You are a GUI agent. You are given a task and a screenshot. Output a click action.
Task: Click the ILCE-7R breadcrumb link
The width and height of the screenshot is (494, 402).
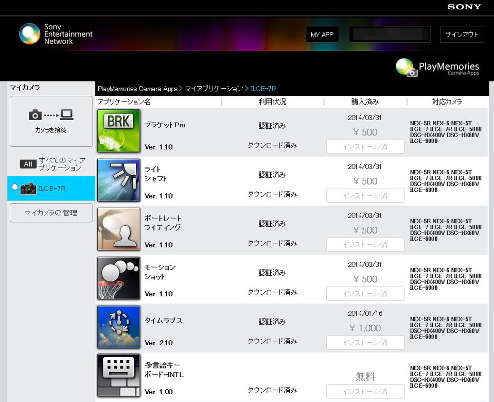click(263, 89)
